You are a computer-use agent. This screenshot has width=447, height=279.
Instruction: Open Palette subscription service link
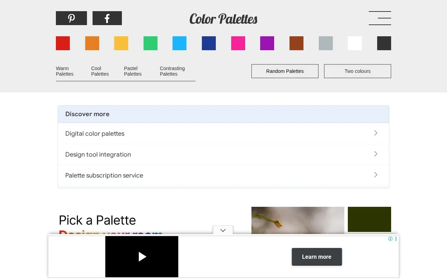click(x=223, y=175)
